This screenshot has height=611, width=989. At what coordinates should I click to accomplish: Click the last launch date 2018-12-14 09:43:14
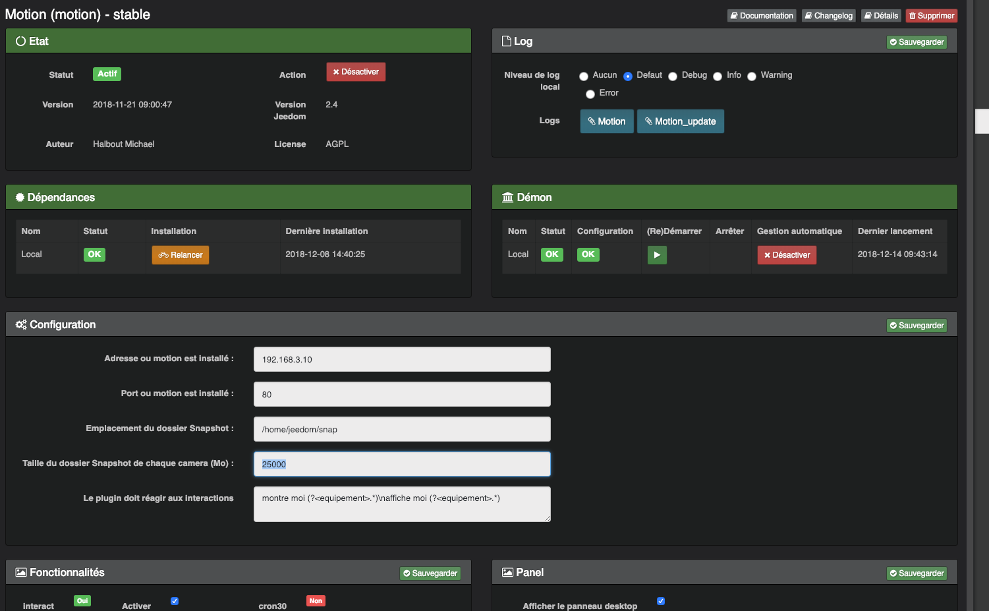[x=897, y=254]
